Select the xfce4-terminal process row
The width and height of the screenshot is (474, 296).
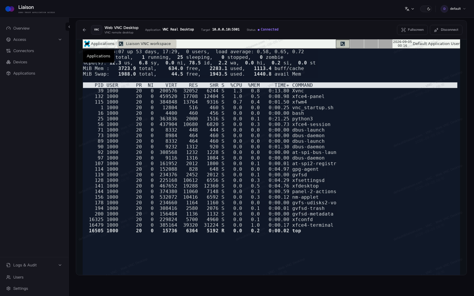click(270, 225)
